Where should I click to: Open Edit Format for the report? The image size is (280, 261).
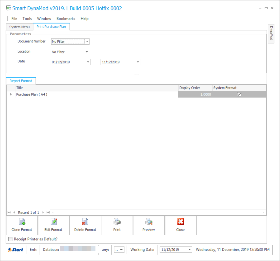pos(53,225)
